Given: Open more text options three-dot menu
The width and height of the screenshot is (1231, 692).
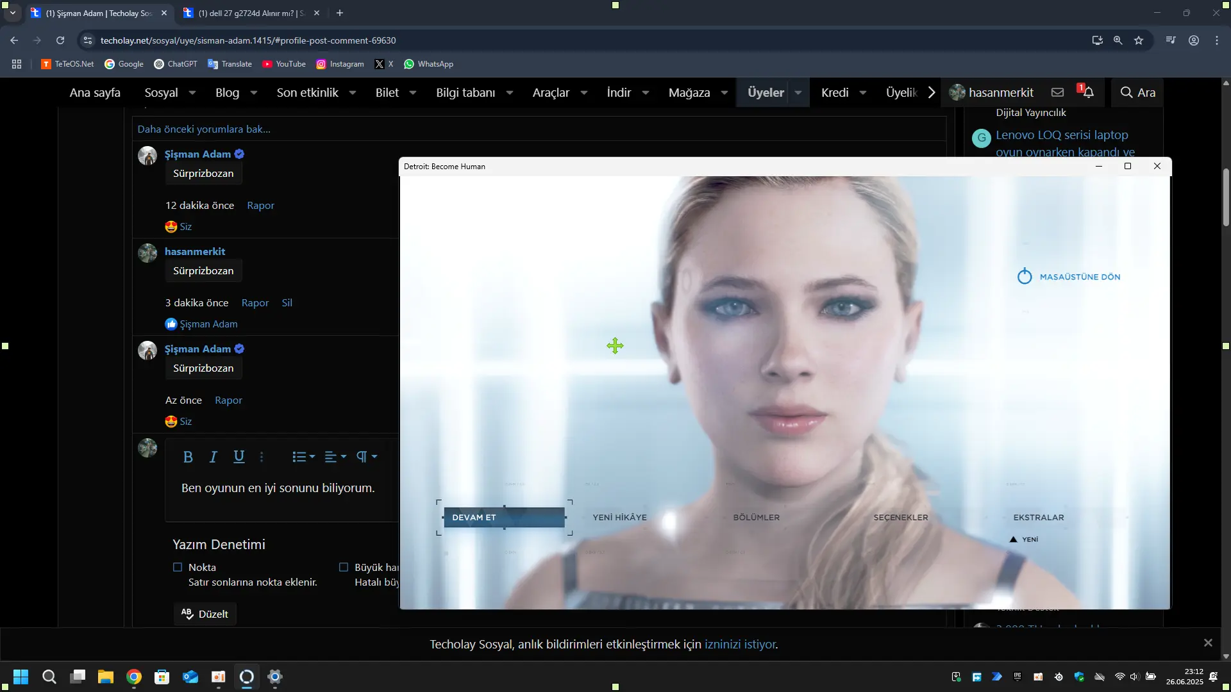Looking at the screenshot, I should click(262, 457).
